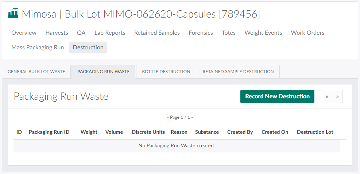Select the Packaging Run Waste tab
Screen dimensions: 360x174
click(x=104, y=72)
